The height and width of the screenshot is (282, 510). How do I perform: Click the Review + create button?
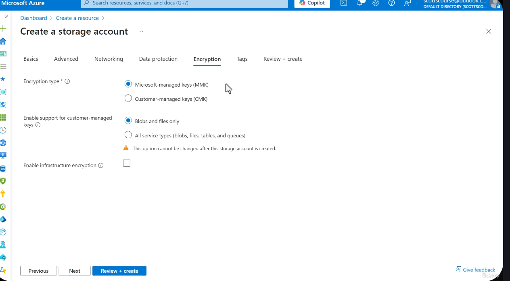[x=119, y=271]
